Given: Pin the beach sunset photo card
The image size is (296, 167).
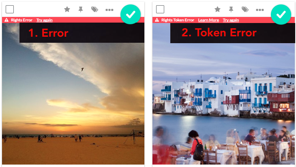Looking at the screenshot, I should coord(81,9).
